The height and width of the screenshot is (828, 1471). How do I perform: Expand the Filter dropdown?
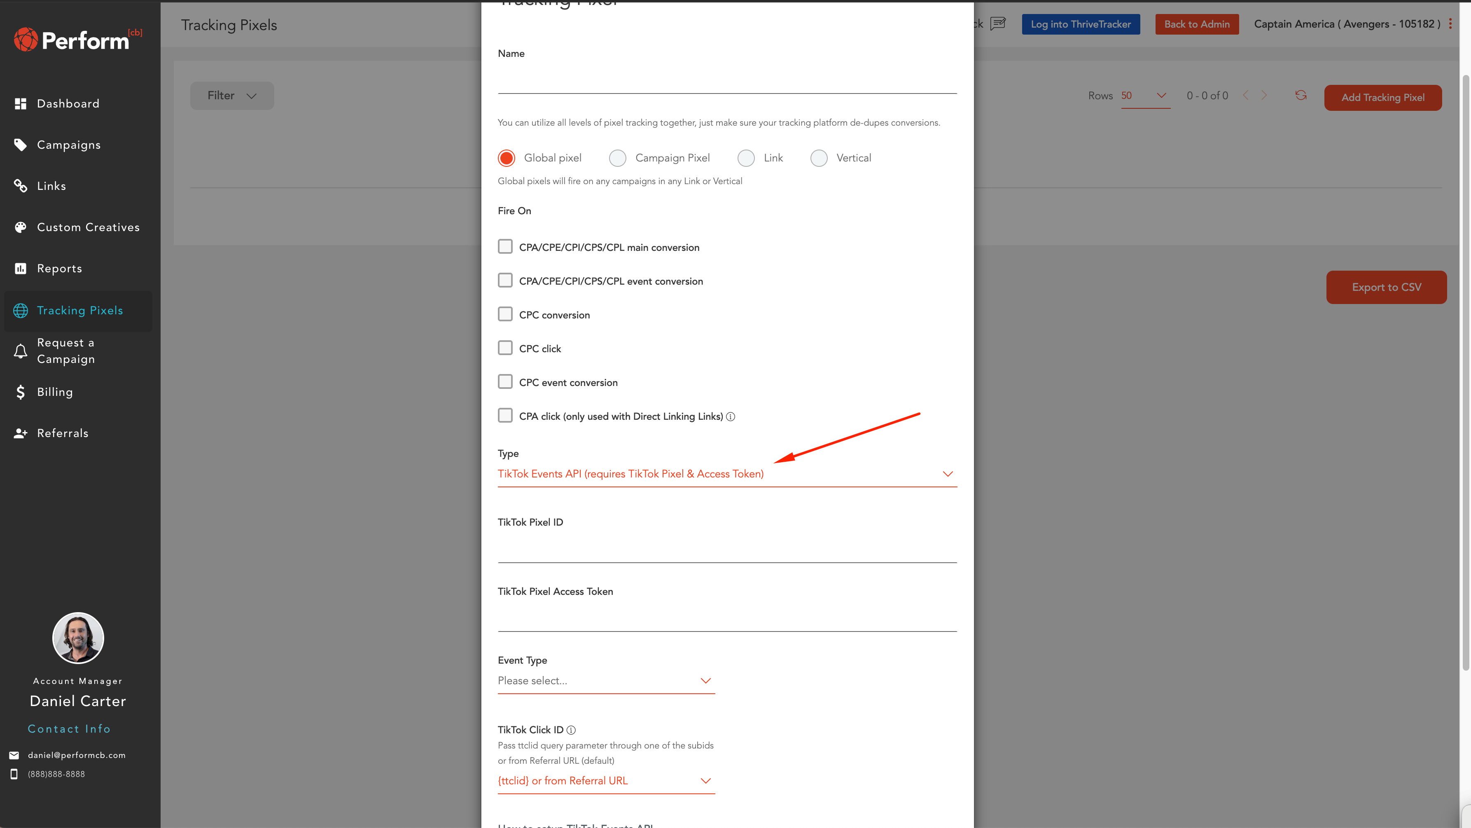pos(232,95)
